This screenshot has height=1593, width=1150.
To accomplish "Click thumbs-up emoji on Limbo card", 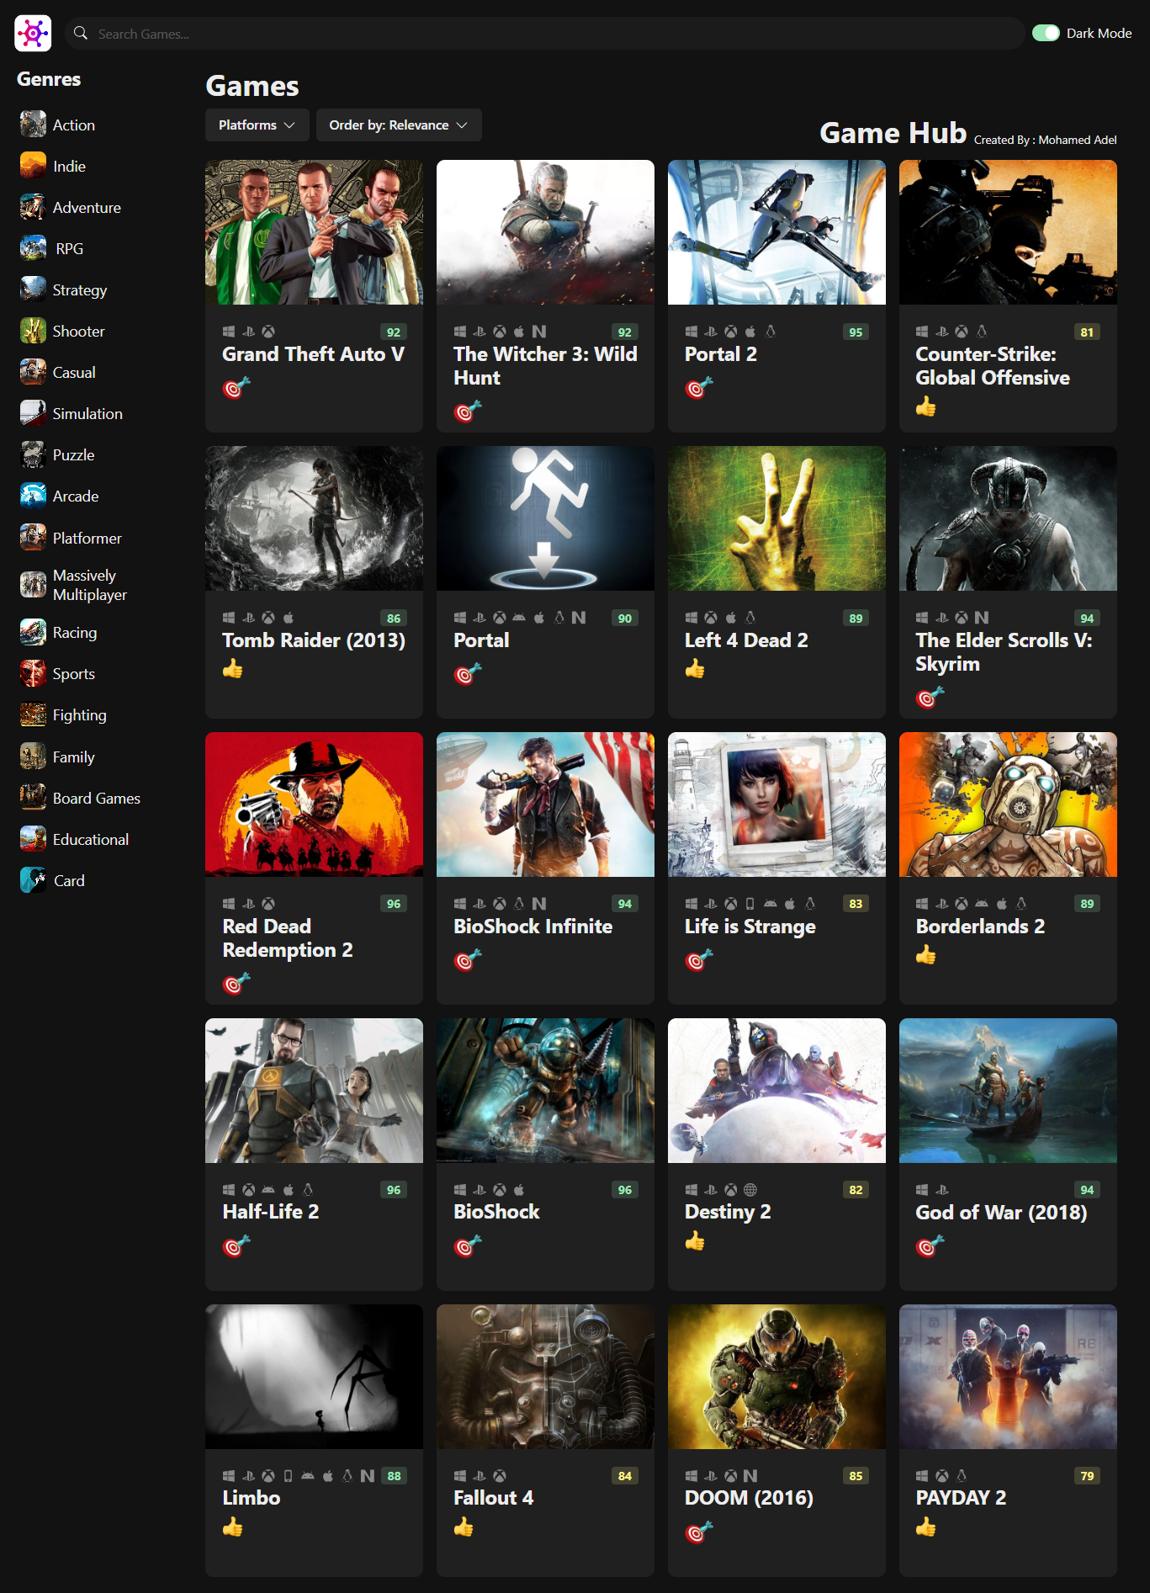I will coord(232,1527).
